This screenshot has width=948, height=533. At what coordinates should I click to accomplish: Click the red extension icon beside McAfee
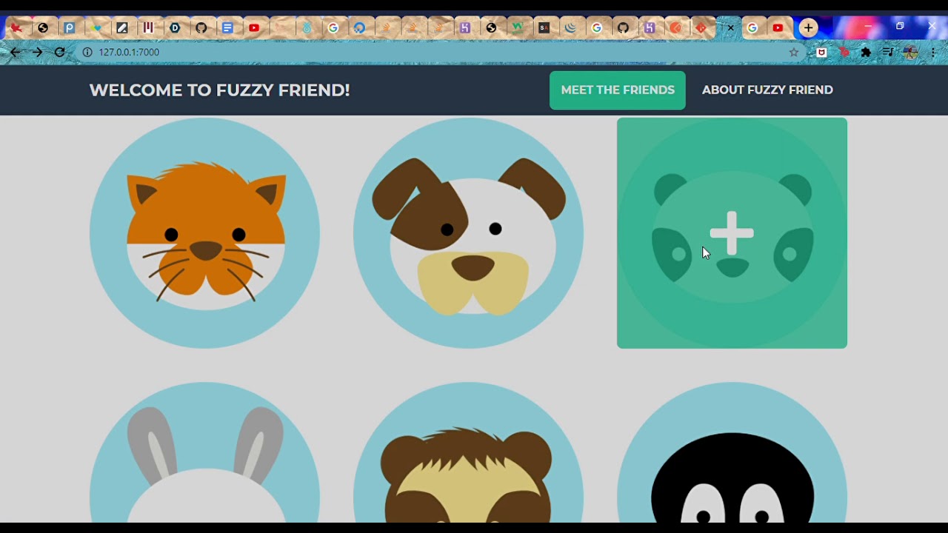point(844,53)
